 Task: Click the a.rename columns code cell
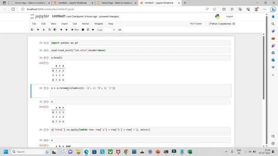(140, 91)
